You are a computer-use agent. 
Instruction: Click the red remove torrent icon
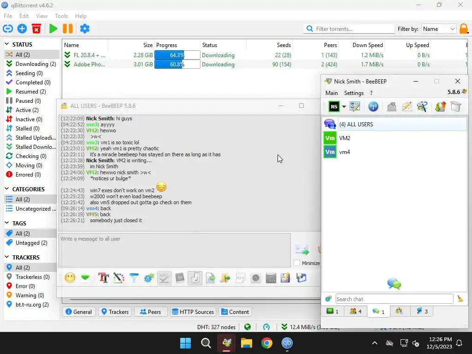(36, 29)
